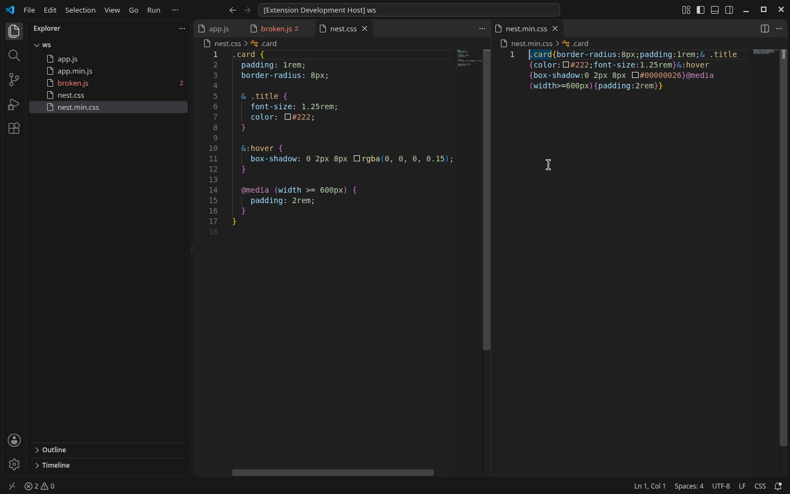Screen dimensions: 790x494
Task: Switch to the broken.js tab
Action: (x=279, y=29)
